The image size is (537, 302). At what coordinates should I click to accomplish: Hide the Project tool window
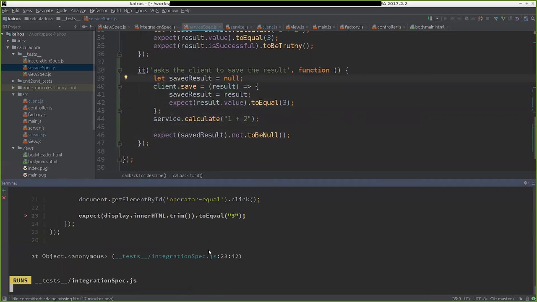point(91,27)
